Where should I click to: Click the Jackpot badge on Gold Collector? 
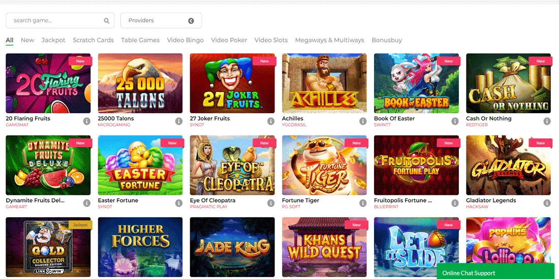[80, 225]
